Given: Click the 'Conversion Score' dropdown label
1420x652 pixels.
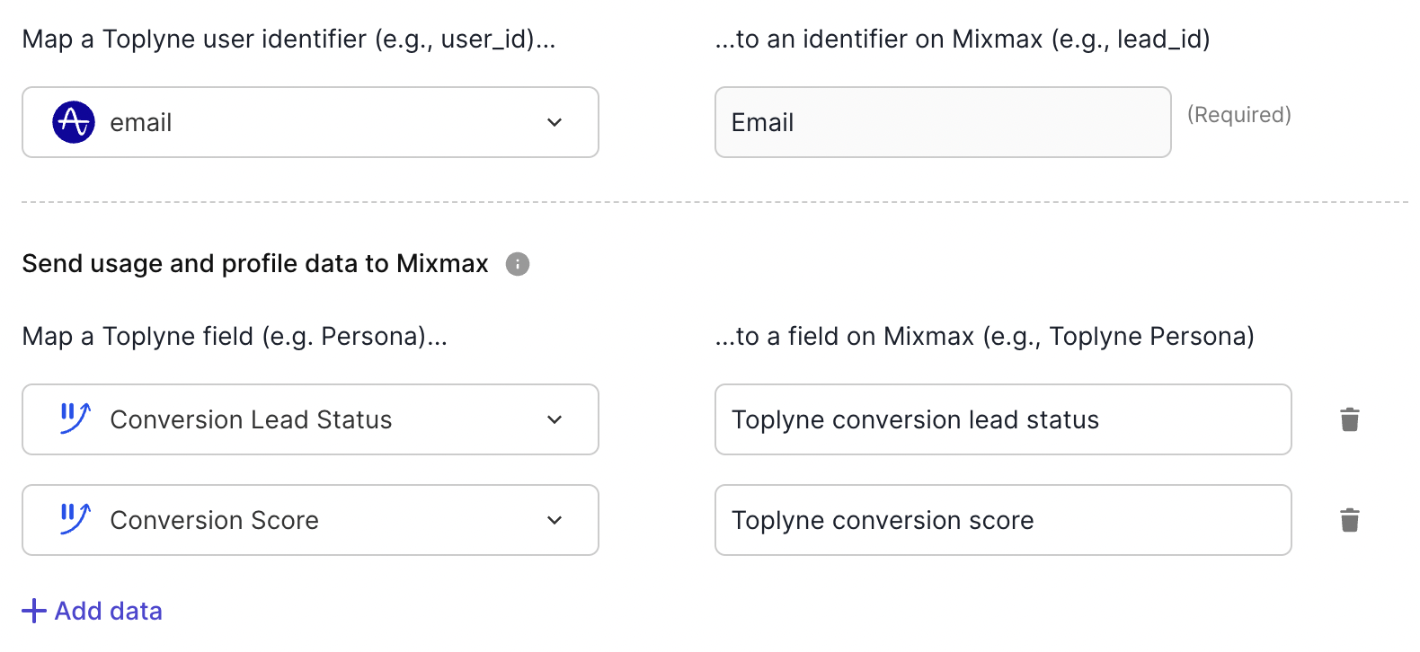Looking at the screenshot, I should coord(214,520).
